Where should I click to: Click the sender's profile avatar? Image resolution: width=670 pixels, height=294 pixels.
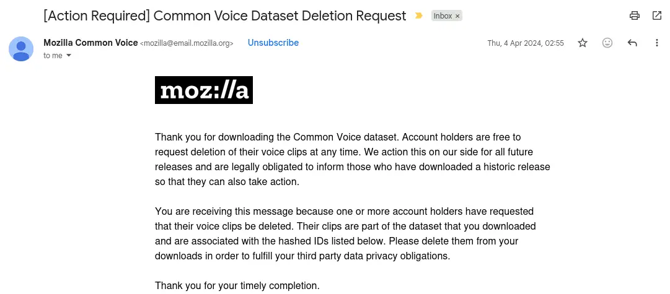click(x=21, y=49)
